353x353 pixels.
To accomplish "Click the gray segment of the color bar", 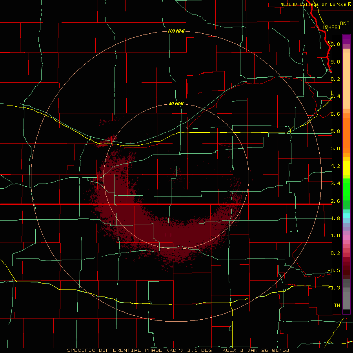I will point(346,295).
